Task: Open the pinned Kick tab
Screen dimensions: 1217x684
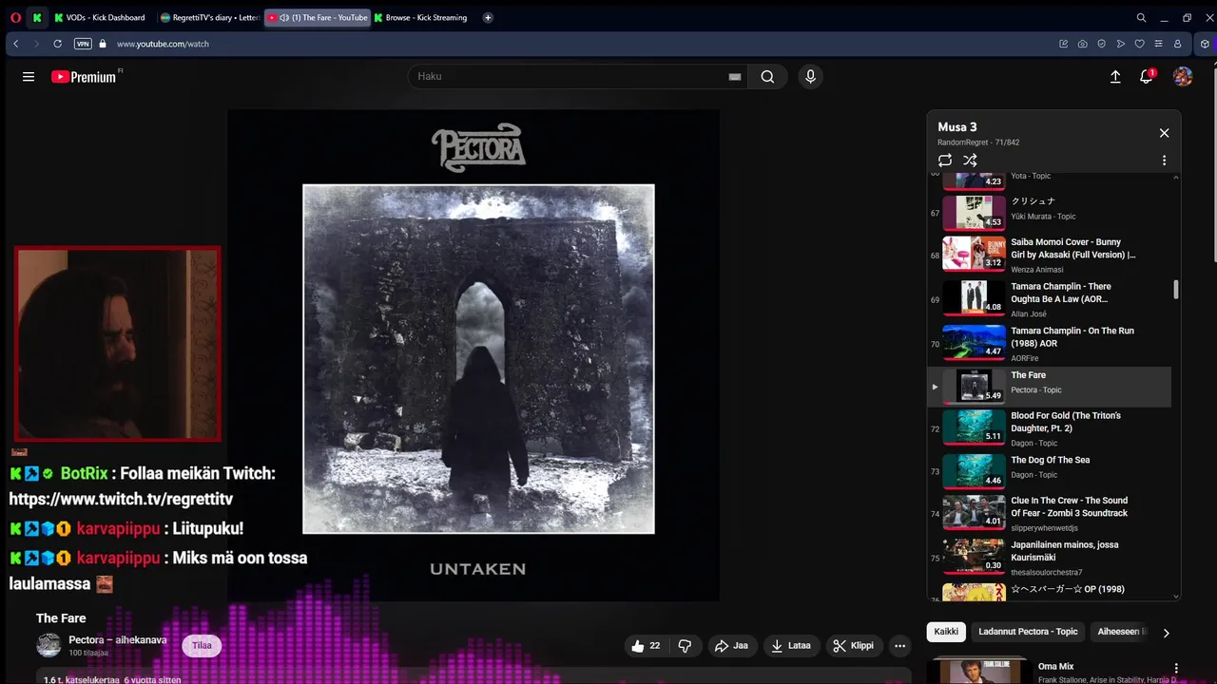Action: [37, 17]
